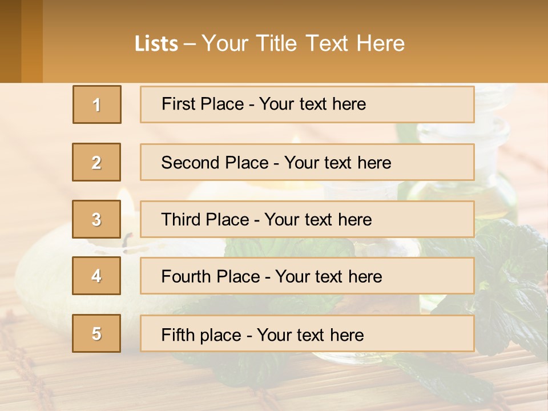Click the Fifth place text box
Image resolution: width=548 pixels, height=411 pixels.
(307, 334)
